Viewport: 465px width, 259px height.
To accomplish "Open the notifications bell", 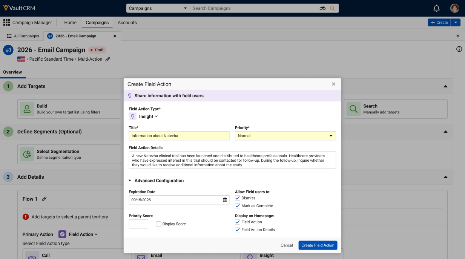I will click(x=436, y=8).
